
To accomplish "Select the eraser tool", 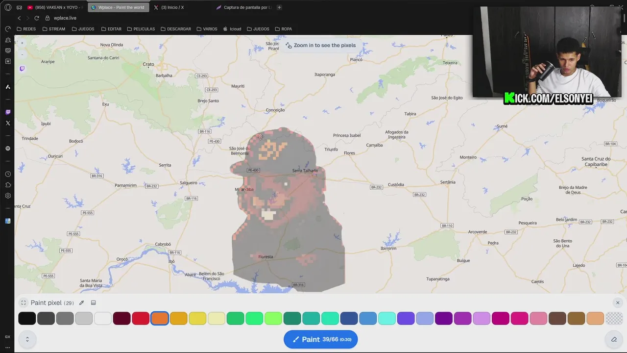I will click(614, 339).
